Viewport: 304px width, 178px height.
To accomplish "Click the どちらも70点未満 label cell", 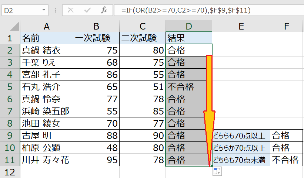I will pyautogui.click(x=241, y=160).
